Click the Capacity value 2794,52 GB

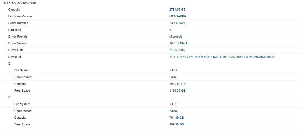point(178,9)
